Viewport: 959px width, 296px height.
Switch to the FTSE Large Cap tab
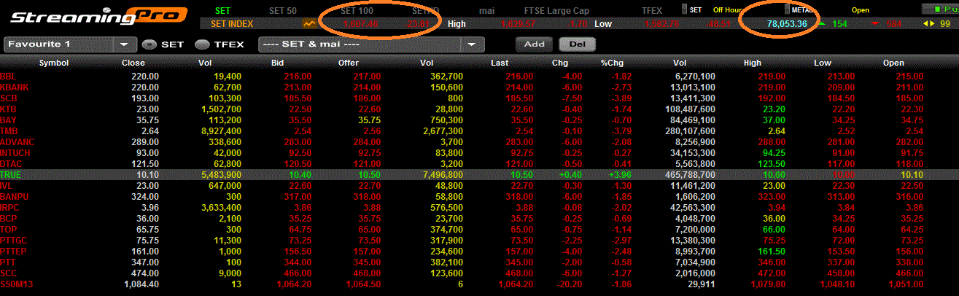tap(558, 10)
